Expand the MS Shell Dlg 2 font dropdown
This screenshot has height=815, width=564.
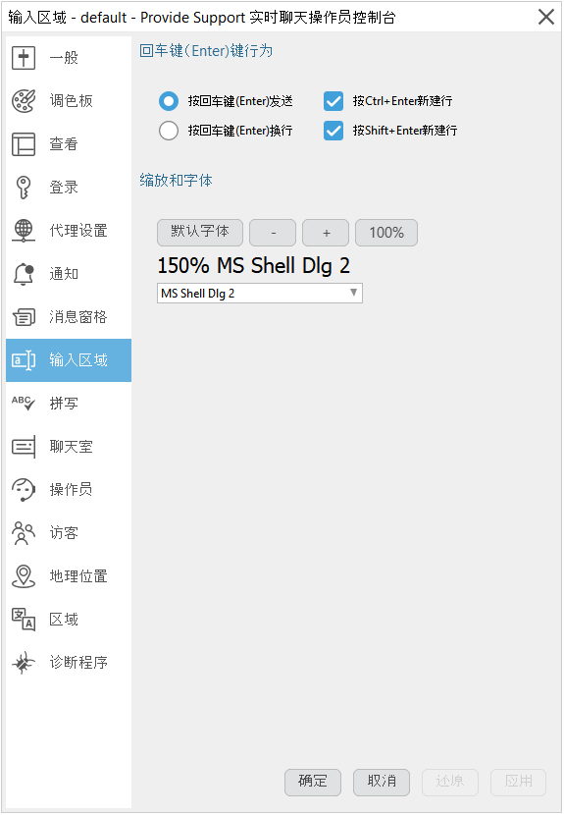tap(260, 294)
